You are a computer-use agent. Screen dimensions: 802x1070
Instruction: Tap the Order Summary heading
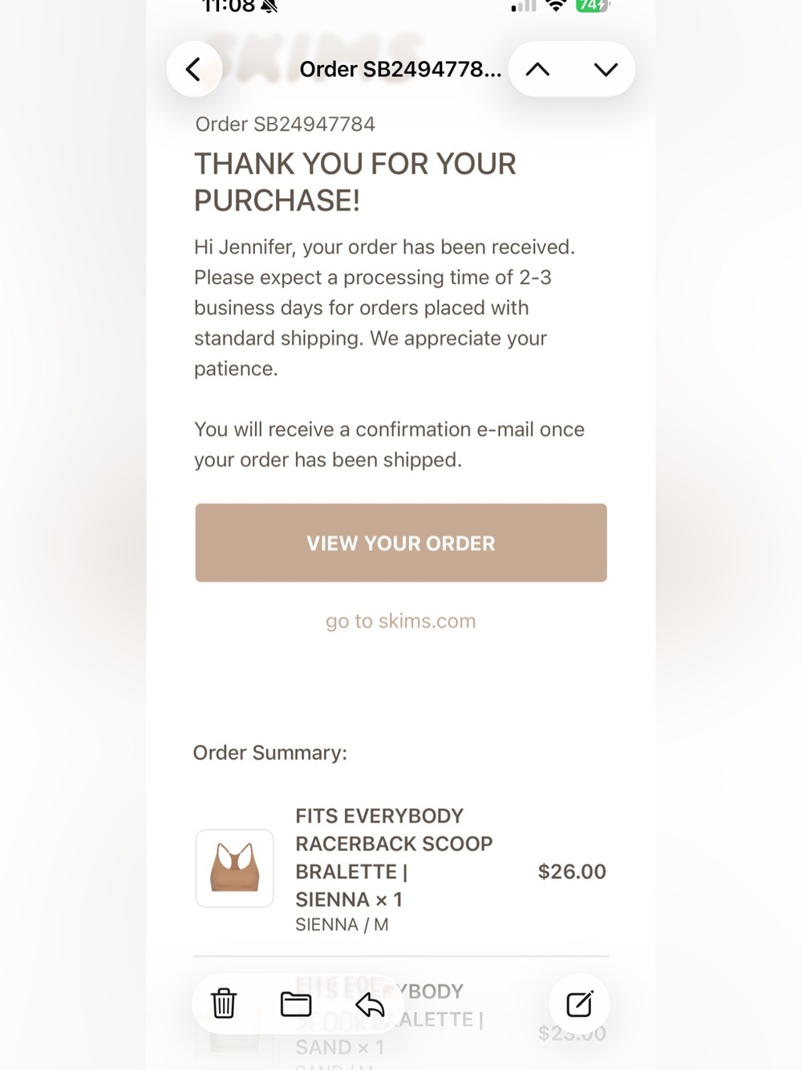point(270,753)
